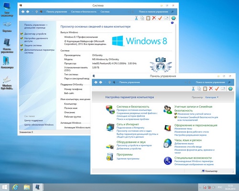This screenshot has height=191, width=239.
Task: Click the Система и безопасность shield icon
Action: pos(110,110)
